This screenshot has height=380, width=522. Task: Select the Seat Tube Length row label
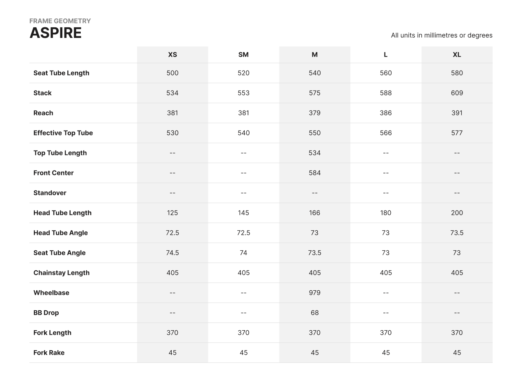[61, 73]
